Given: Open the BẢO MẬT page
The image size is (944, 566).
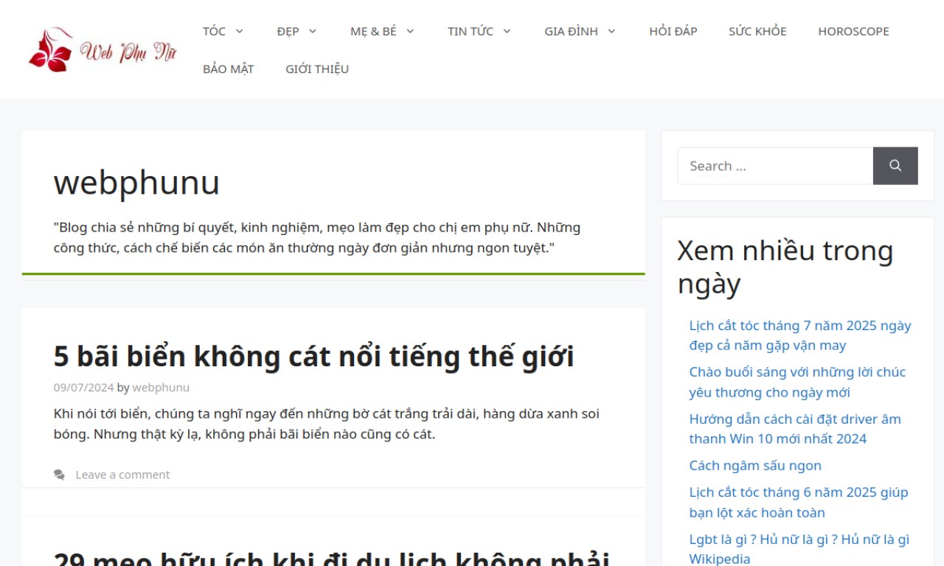Looking at the screenshot, I should coord(228,69).
